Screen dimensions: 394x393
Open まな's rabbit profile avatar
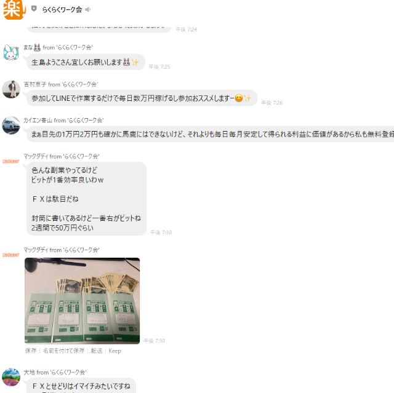point(11,52)
